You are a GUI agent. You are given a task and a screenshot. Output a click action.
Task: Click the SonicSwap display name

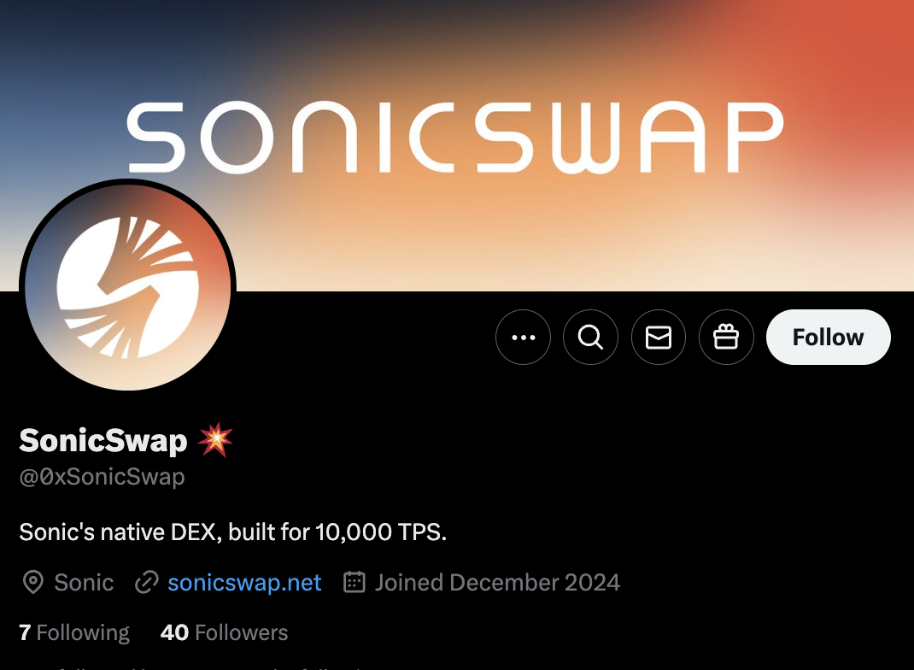(x=103, y=441)
